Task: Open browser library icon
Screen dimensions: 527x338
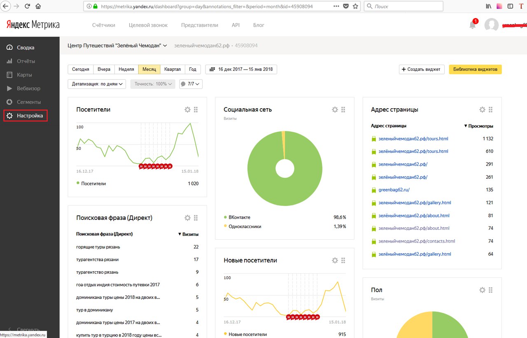Action: click(489, 6)
